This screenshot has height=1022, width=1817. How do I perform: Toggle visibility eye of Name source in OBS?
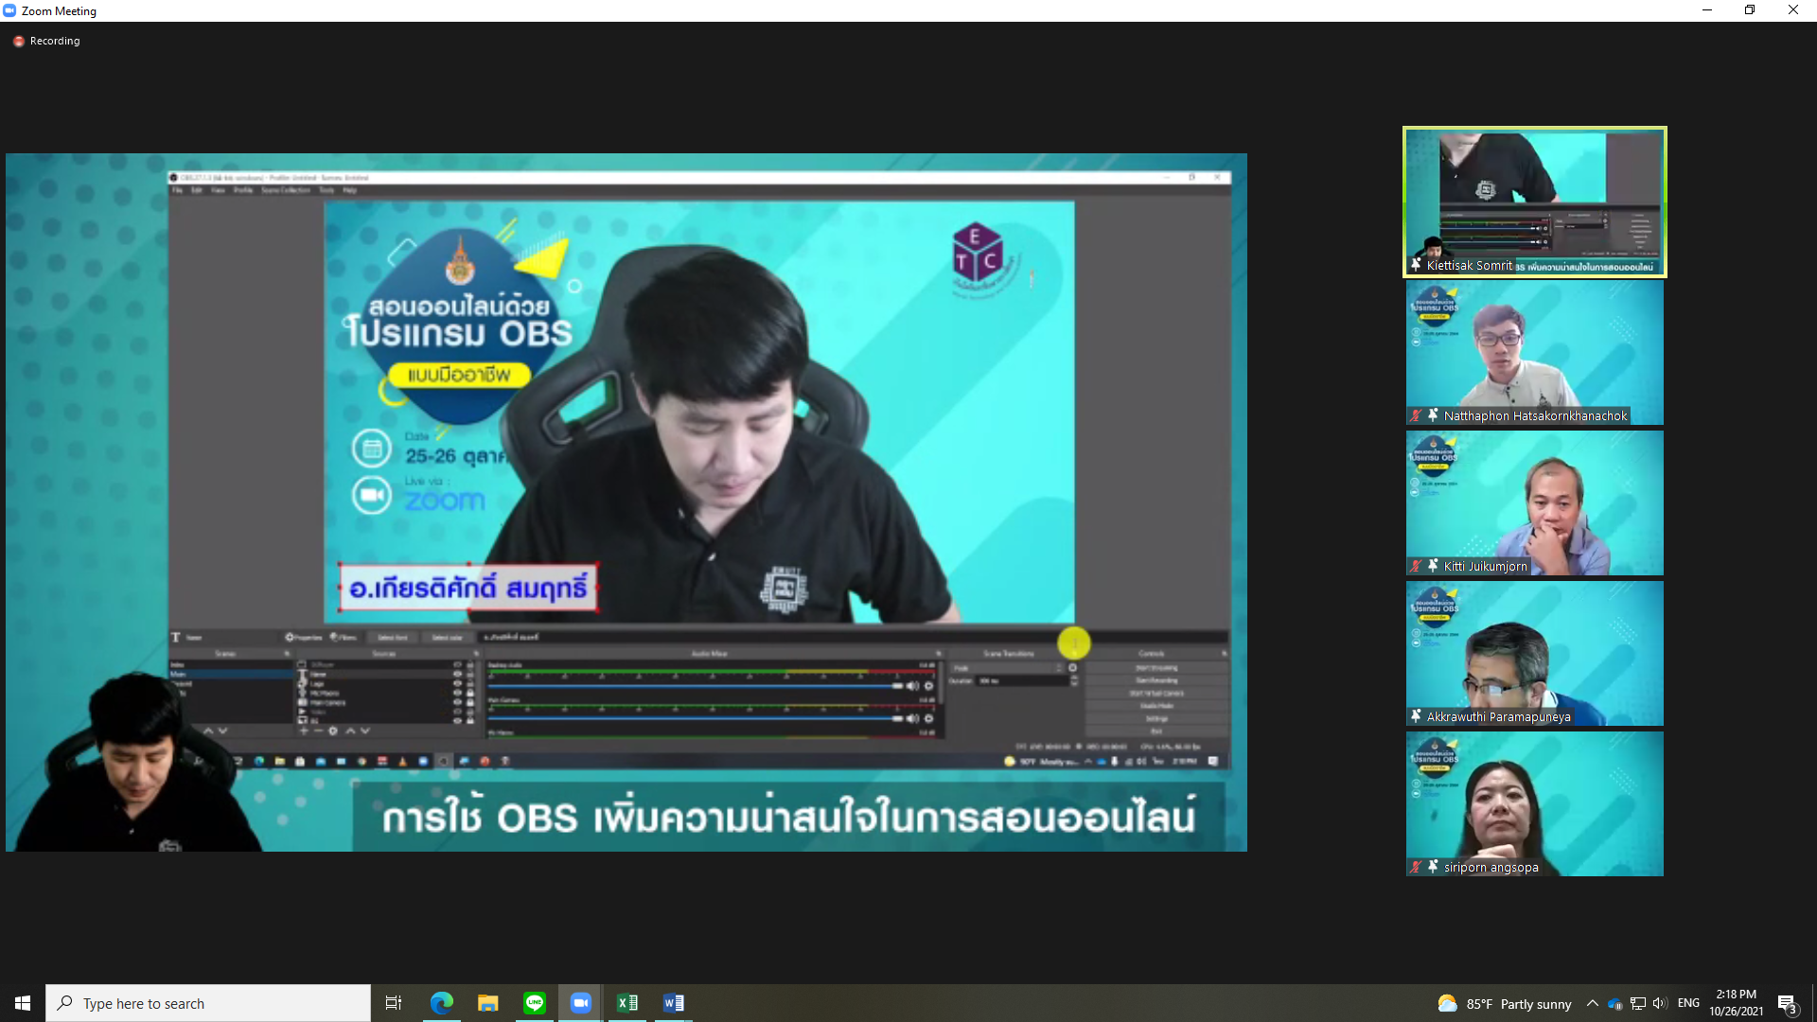(457, 674)
